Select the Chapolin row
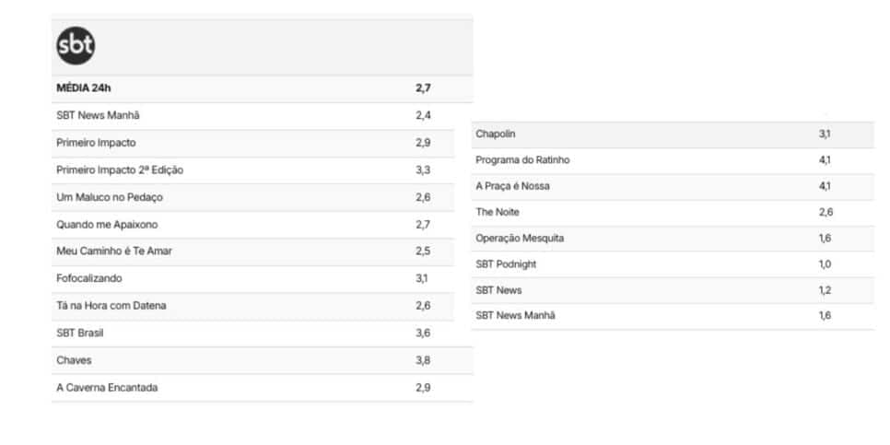890x445 pixels. [673, 135]
